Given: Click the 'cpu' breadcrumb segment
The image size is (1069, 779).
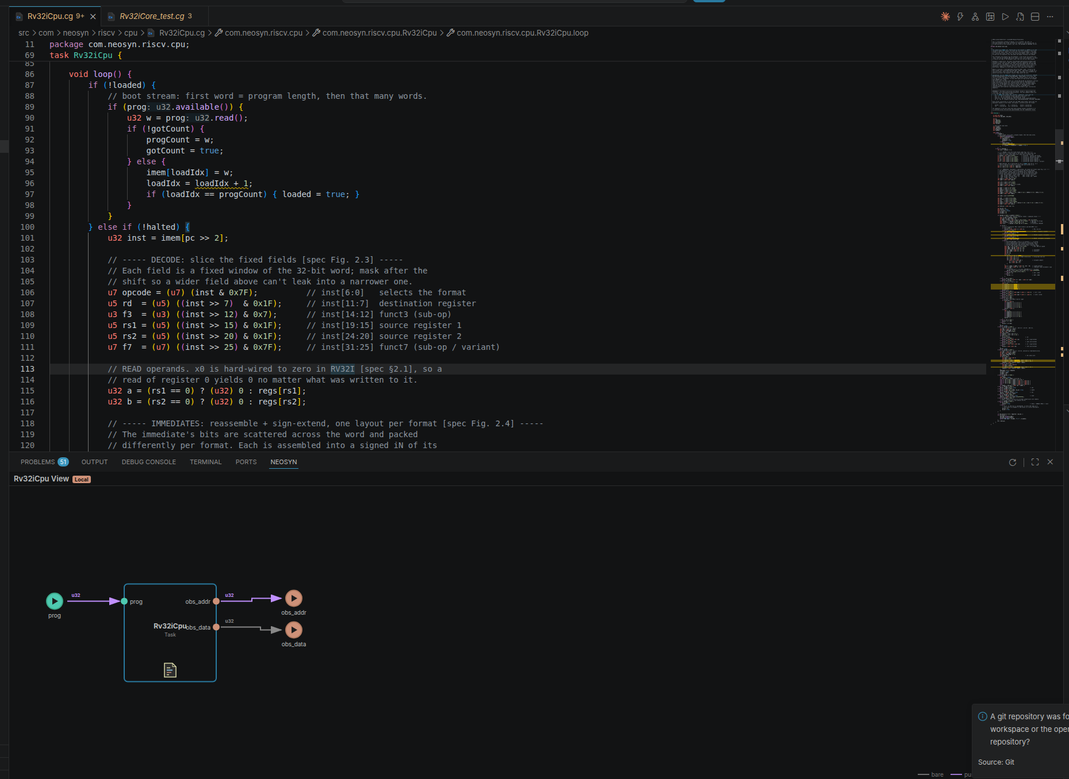Looking at the screenshot, I should click(x=131, y=33).
